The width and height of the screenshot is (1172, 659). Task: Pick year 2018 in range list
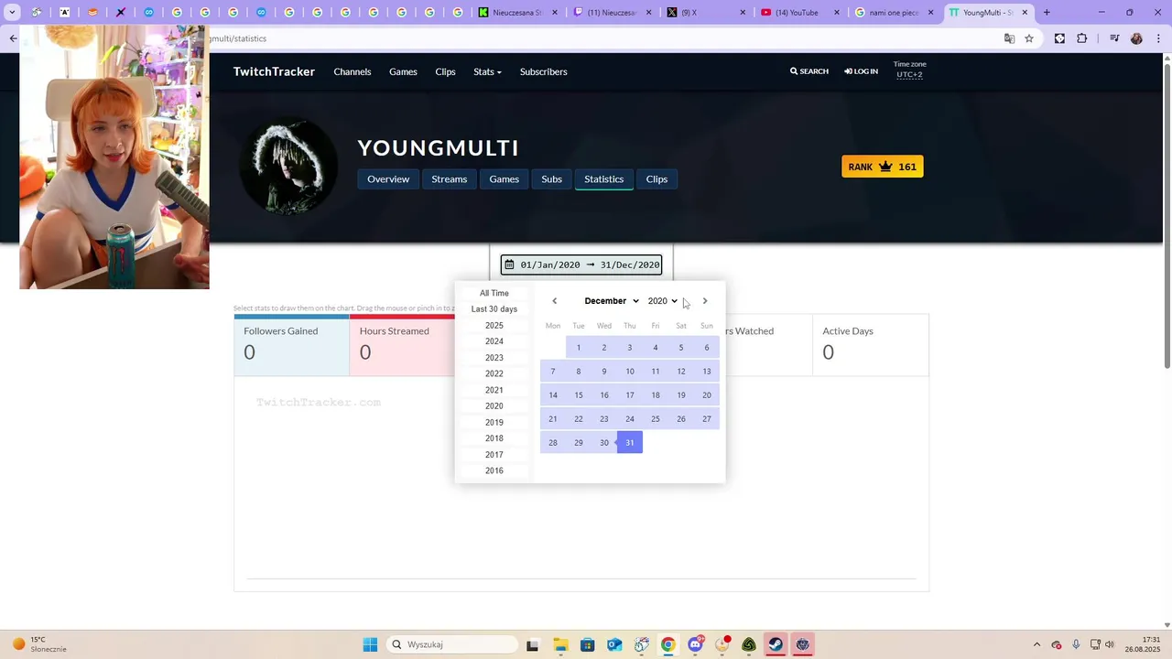[494, 438]
